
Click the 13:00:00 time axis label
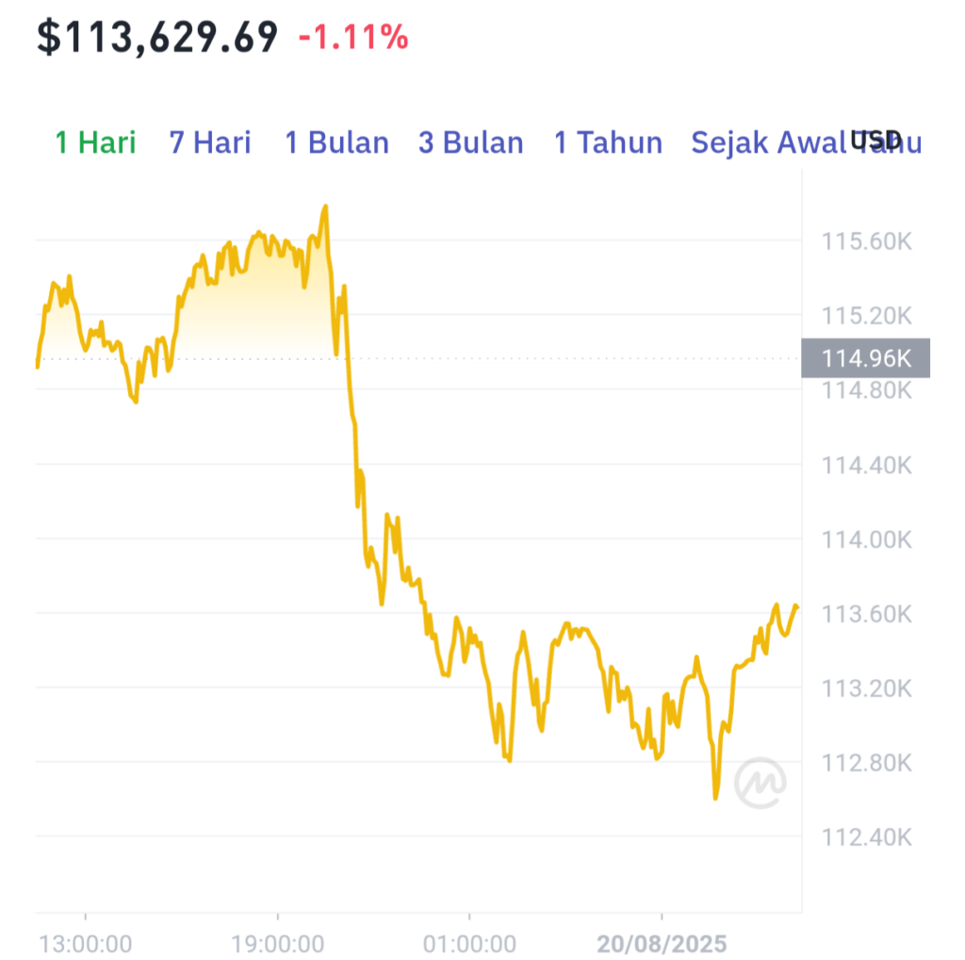(x=85, y=944)
